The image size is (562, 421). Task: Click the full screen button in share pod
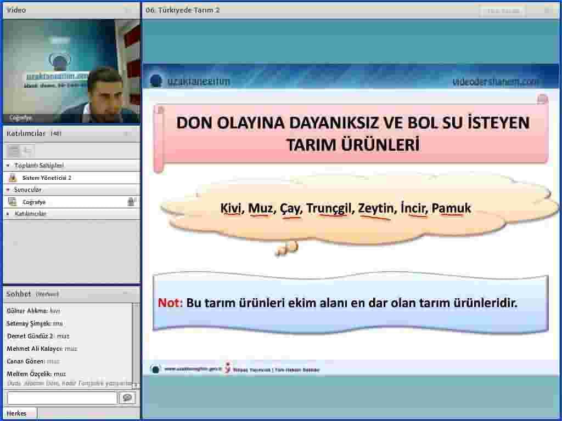click(503, 11)
